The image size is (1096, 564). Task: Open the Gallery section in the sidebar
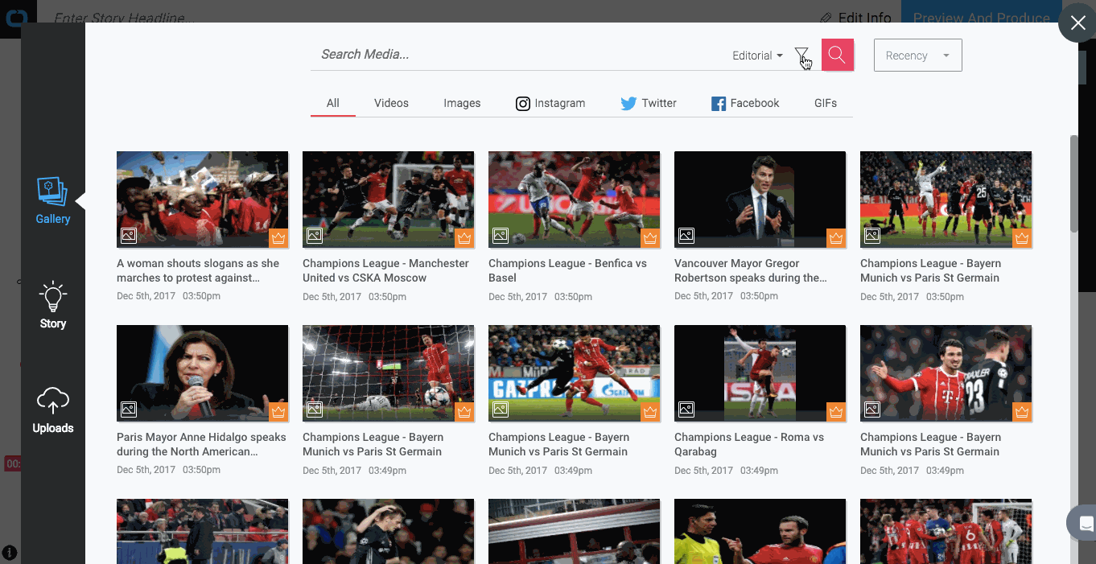53,200
